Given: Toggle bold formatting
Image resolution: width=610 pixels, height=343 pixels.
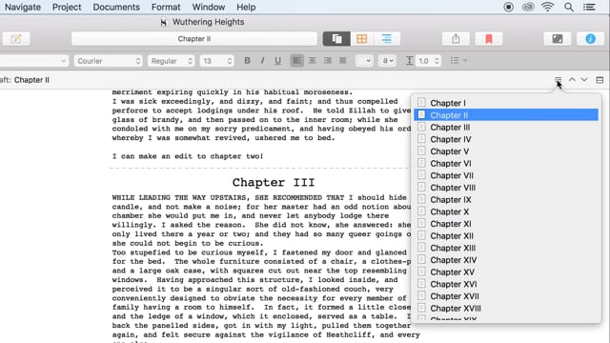Looking at the screenshot, I should pos(247,61).
